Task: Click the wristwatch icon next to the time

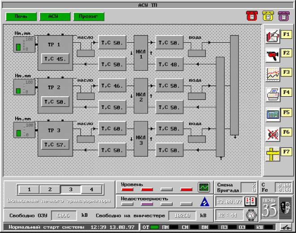Action: point(250,215)
